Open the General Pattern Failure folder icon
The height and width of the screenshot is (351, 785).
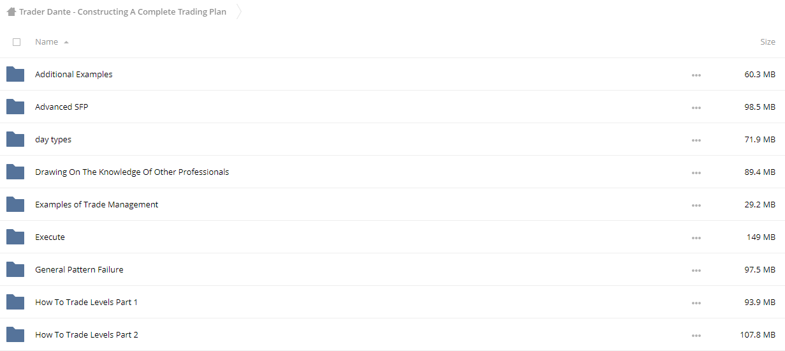tap(15, 269)
